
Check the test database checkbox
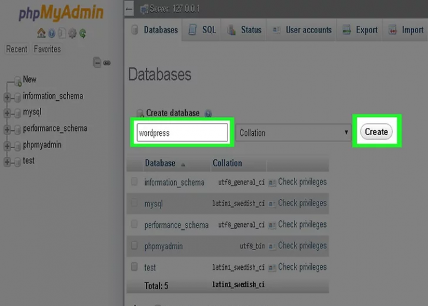[x=134, y=267]
